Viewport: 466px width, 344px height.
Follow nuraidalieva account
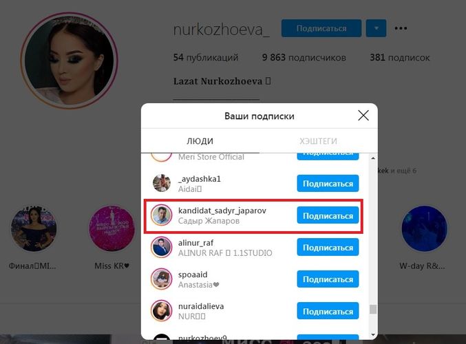(328, 311)
